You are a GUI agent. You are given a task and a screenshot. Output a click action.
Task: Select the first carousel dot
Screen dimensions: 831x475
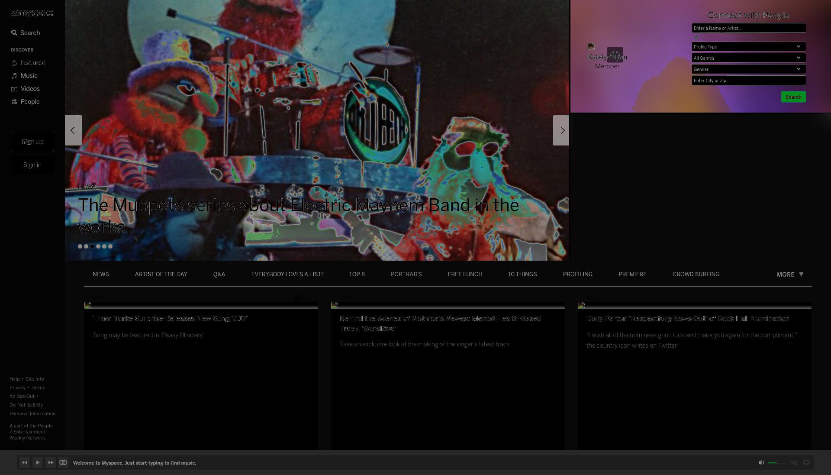click(80, 246)
